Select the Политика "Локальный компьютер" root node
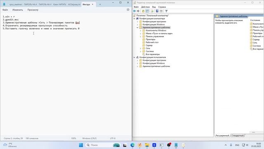Viewport: 264px width, 149px height. pyautogui.click(x=152, y=16)
